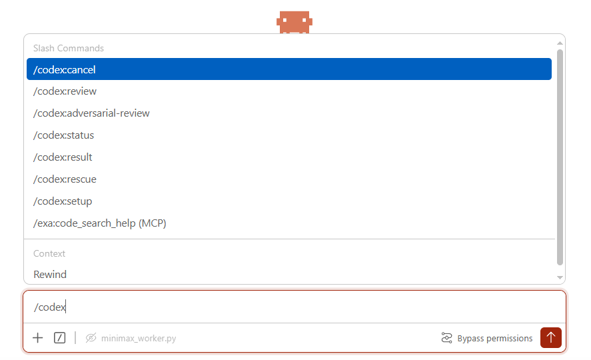Focus the /codex message input field
Viewport: 591px width, 360px height.
295,307
